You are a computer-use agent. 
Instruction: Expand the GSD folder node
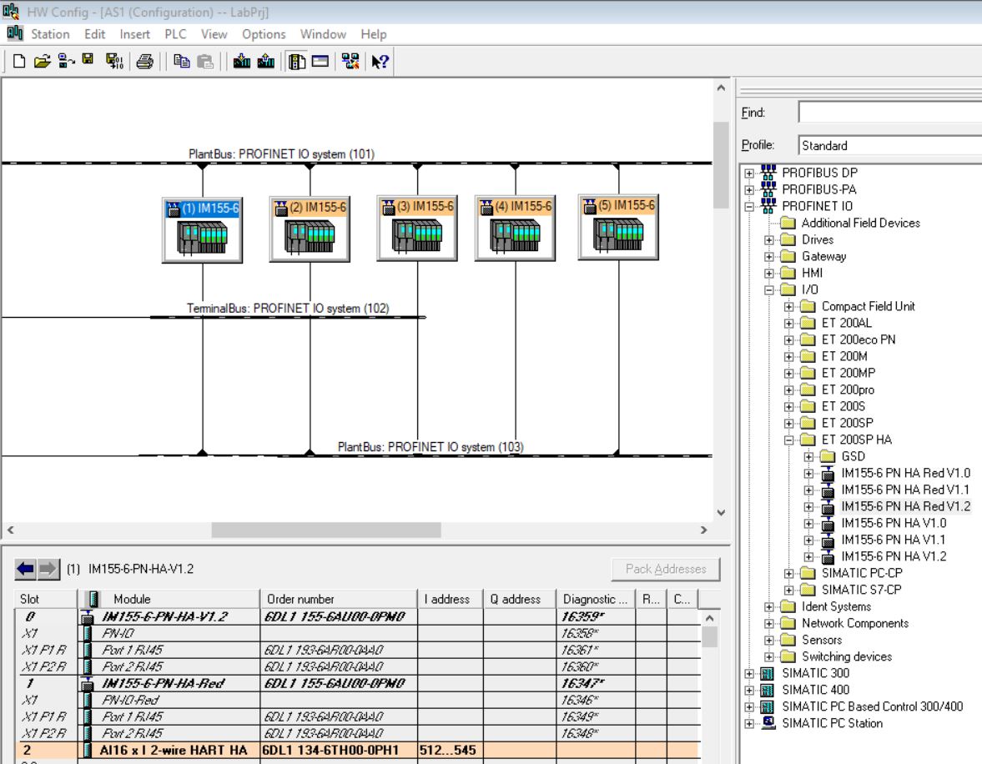[809, 456]
